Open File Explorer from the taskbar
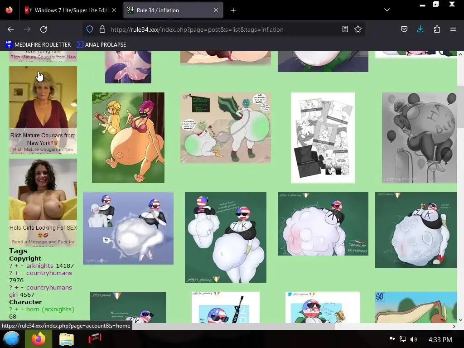The width and height of the screenshot is (464, 348). pos(67,339)
